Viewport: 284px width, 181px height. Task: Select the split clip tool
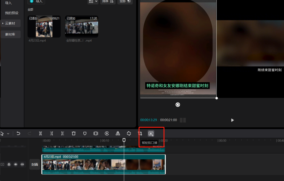click(40, 134)
